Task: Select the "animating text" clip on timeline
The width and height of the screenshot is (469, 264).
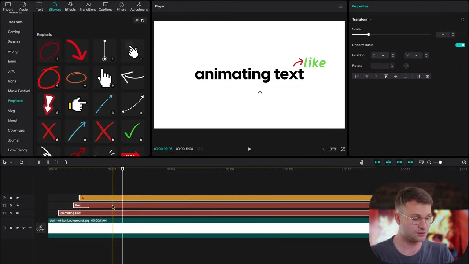Action: click(214, 213)
